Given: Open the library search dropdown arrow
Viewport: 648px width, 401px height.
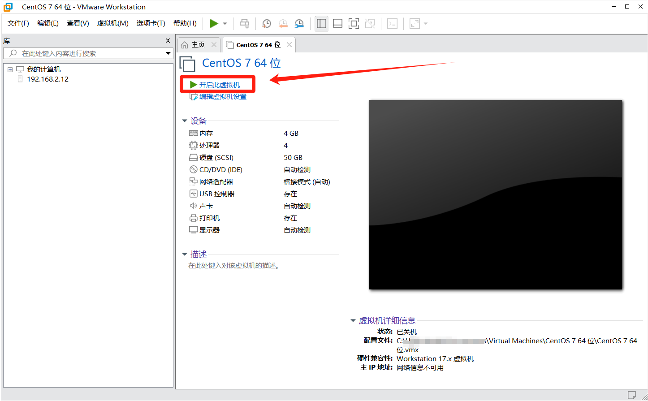Looking at the screenshot, I should pos(168,53).
